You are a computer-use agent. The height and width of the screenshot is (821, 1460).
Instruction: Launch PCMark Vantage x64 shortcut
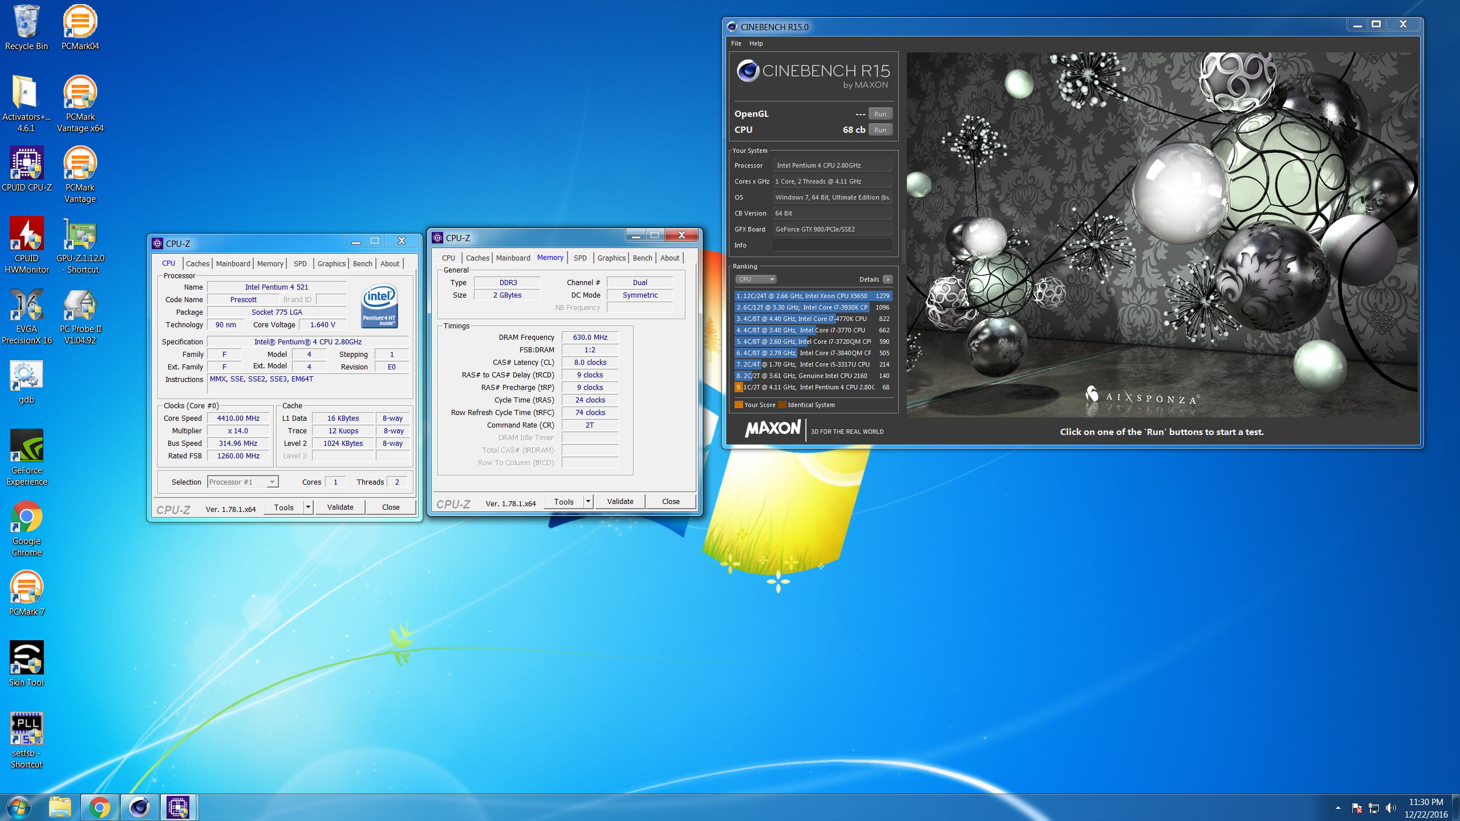[80, 104]
